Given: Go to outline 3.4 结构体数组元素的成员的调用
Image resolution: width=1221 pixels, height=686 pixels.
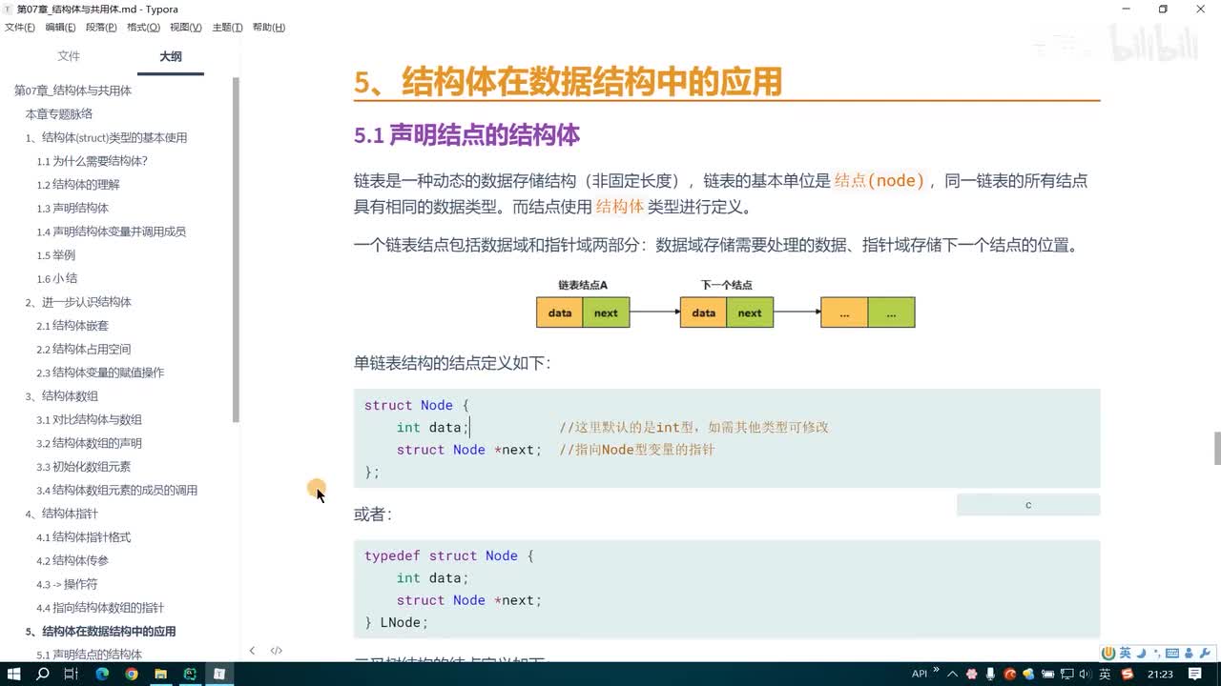Looking at the screenshot, I should click(x=116, y=490).
